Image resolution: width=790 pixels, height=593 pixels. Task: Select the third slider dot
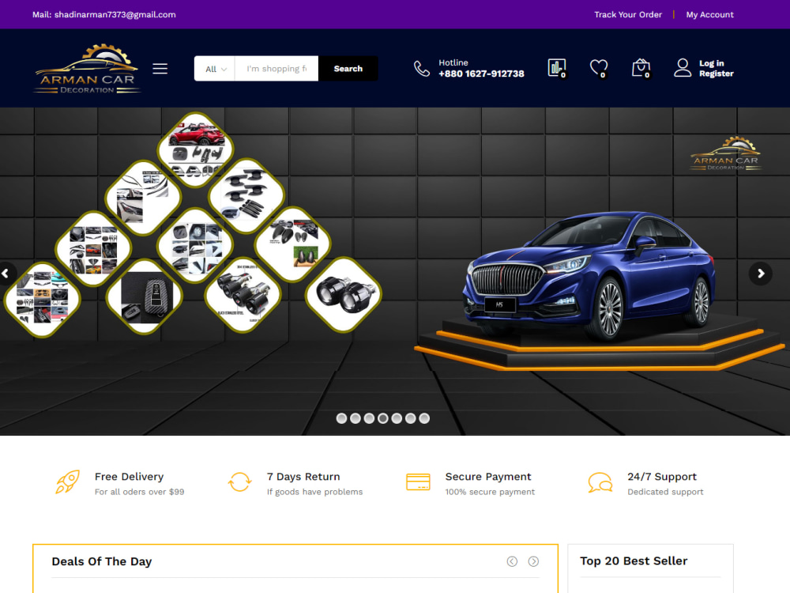coord(369,418)
